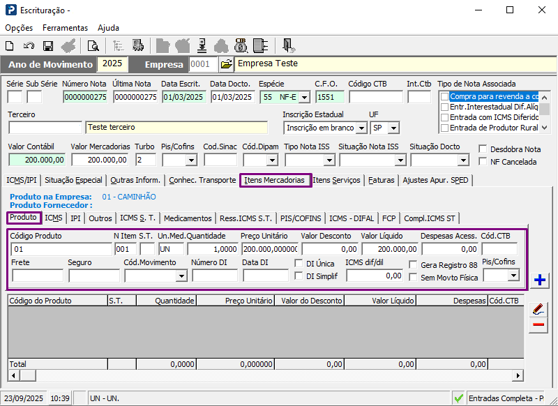
Task: Enable the NF Cancelada checkbox
Action: click(483, 162)
